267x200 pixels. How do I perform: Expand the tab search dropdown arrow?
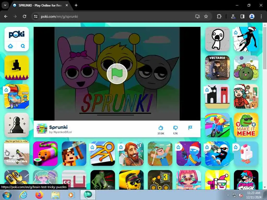[5, 5]
